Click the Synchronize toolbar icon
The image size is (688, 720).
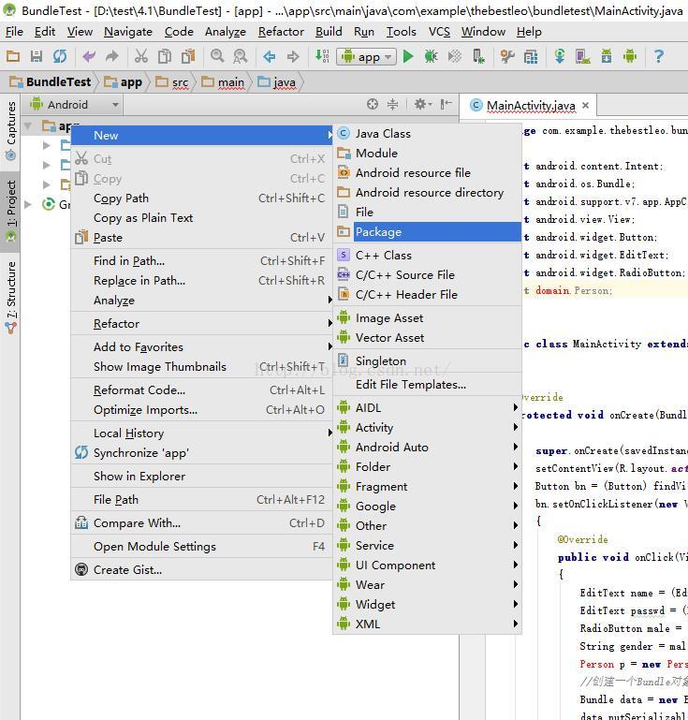point(60,56)
